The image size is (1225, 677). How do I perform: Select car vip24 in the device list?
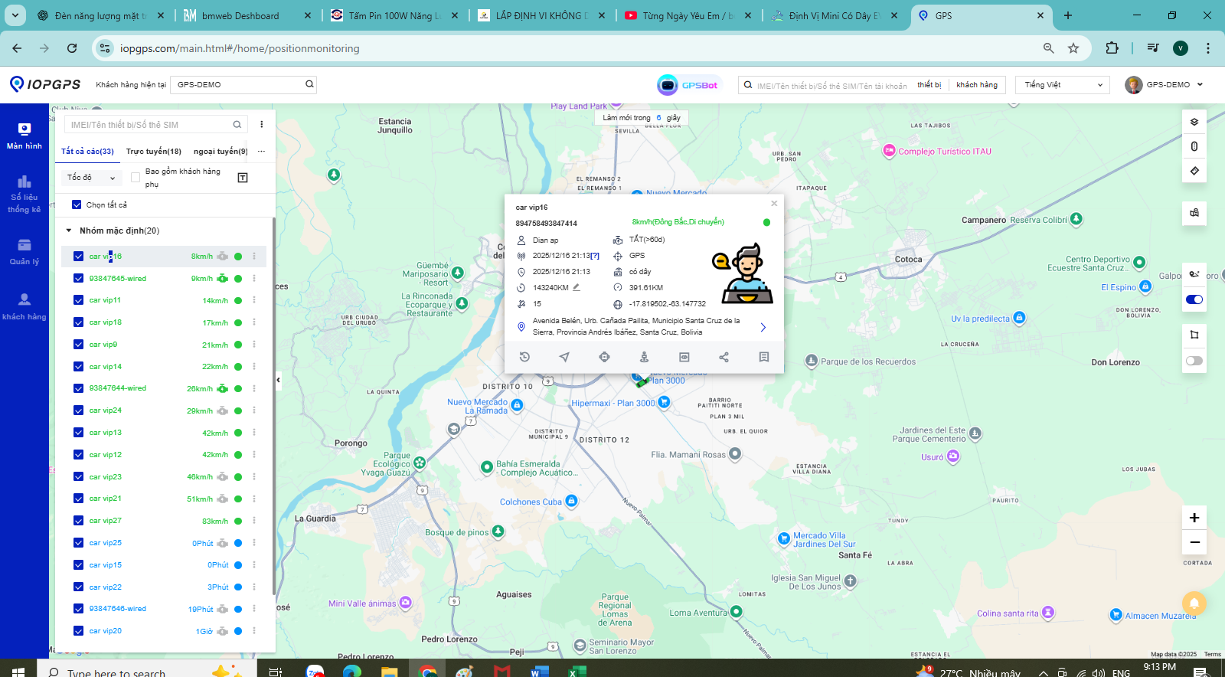coord(106,410)
